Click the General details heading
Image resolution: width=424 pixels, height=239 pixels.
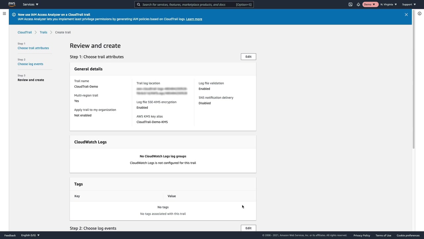click(88, 69)
